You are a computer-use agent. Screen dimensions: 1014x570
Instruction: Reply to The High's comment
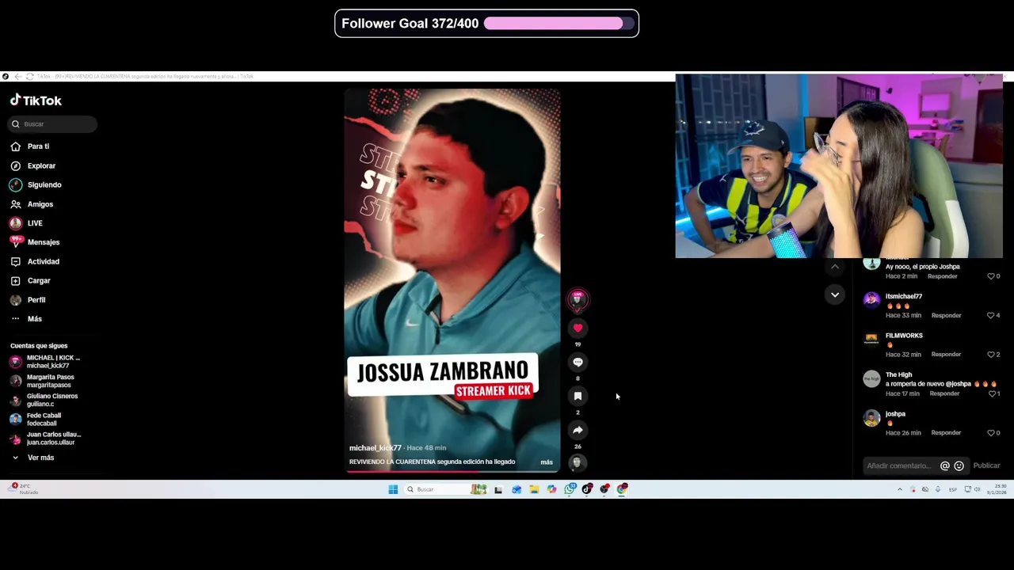pos(944,393)
